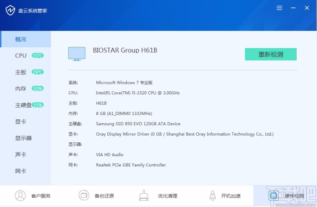
Task: Click the 客户服务 person icon
Action: 20,195
